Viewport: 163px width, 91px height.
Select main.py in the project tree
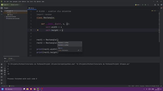(10, 15)
